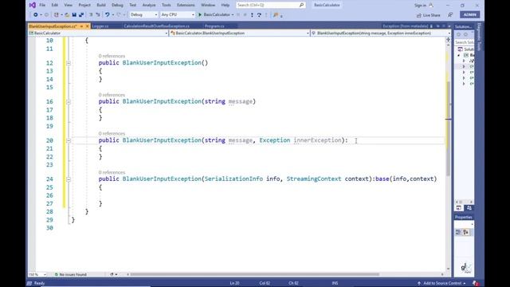Switch to CalculationResultOverflowException.cs tab

[x=157, y=26]
